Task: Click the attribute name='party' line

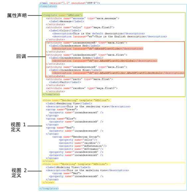Action: [79, 79]
